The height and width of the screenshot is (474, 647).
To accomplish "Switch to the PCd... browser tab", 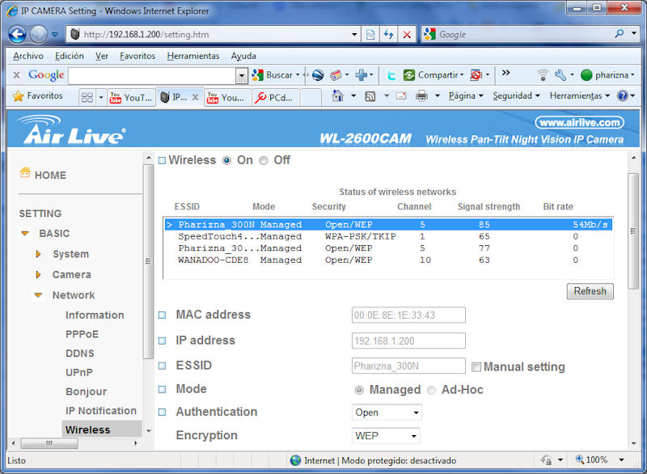I will [276, 97].
